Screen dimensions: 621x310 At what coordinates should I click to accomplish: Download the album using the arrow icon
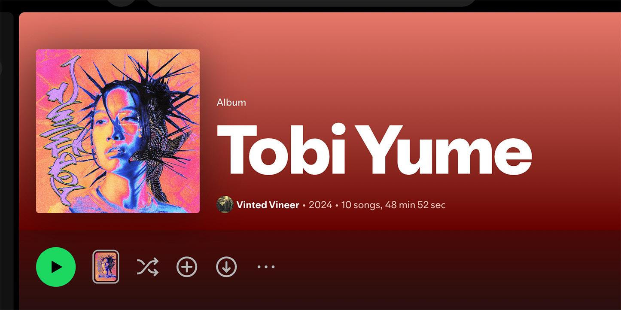point(226,267)
